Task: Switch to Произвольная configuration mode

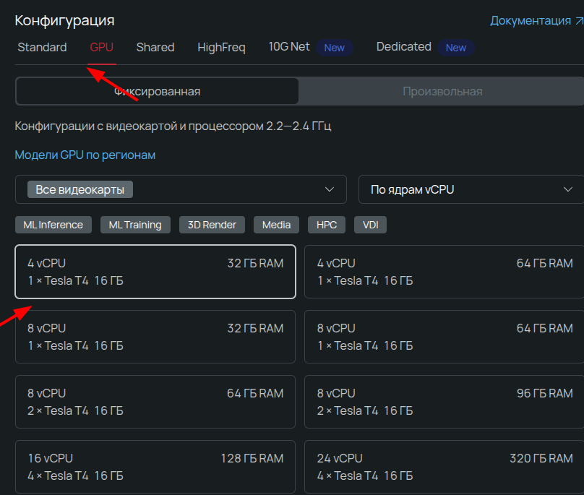Action: click(442, 90)
